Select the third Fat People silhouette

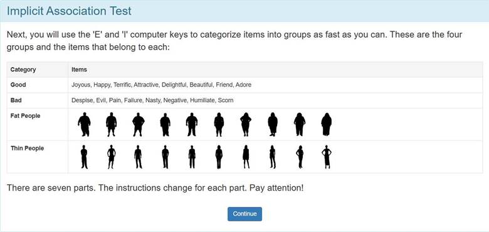tap(139, 124)
